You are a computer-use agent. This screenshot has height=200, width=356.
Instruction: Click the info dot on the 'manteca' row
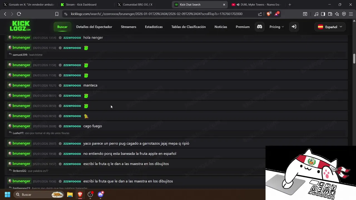[60, 86]
